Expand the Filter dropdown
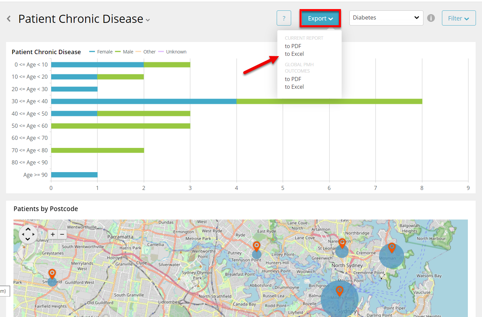This screenshot has width=482, height=317. [x=458, y=18]
